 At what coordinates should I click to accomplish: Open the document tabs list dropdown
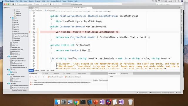(179, 8)
